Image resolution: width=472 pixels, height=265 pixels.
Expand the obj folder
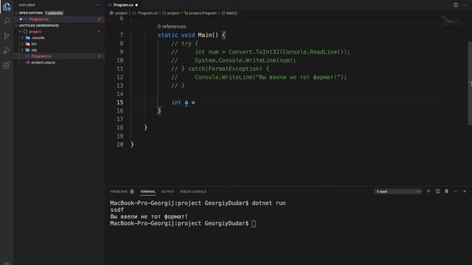[22, 50]
